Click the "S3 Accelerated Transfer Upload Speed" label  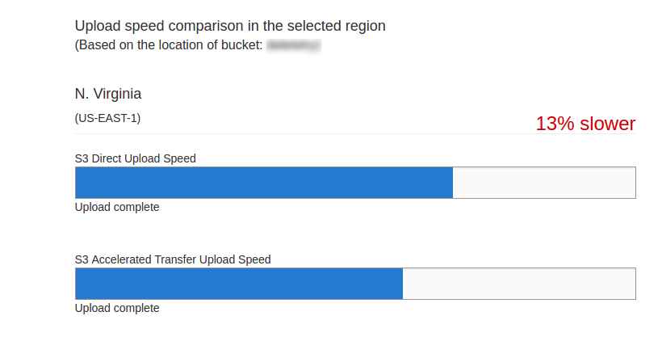point(173,259)
